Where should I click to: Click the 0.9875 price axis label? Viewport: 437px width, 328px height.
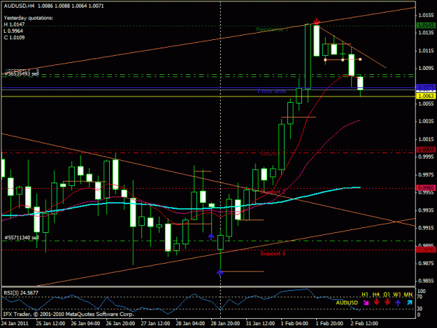[426, 264]
